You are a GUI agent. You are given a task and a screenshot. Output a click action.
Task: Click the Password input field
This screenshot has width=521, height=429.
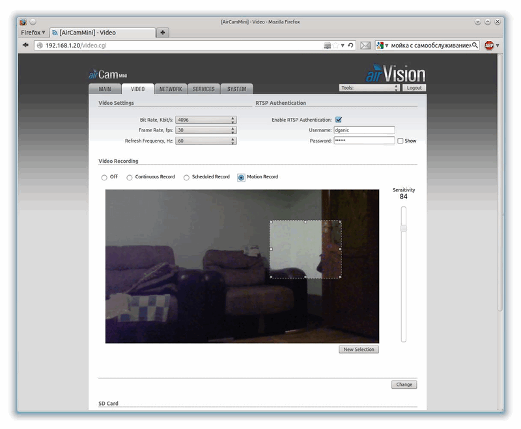click(364, 141)
